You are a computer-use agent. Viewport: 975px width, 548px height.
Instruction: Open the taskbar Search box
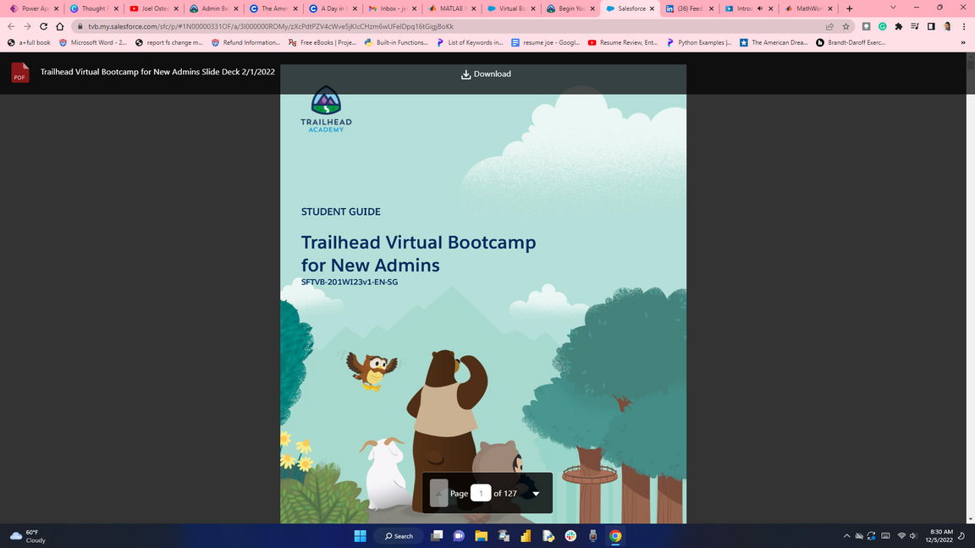[x=399, y=536]
